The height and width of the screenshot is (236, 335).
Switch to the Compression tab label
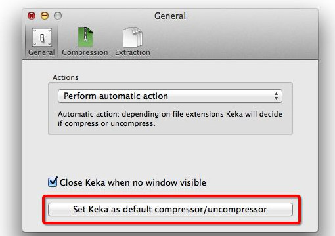(x=85, y=52)
